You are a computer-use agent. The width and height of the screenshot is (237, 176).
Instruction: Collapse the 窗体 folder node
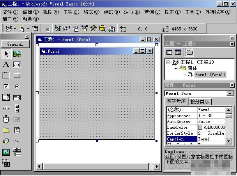(175, 68)
